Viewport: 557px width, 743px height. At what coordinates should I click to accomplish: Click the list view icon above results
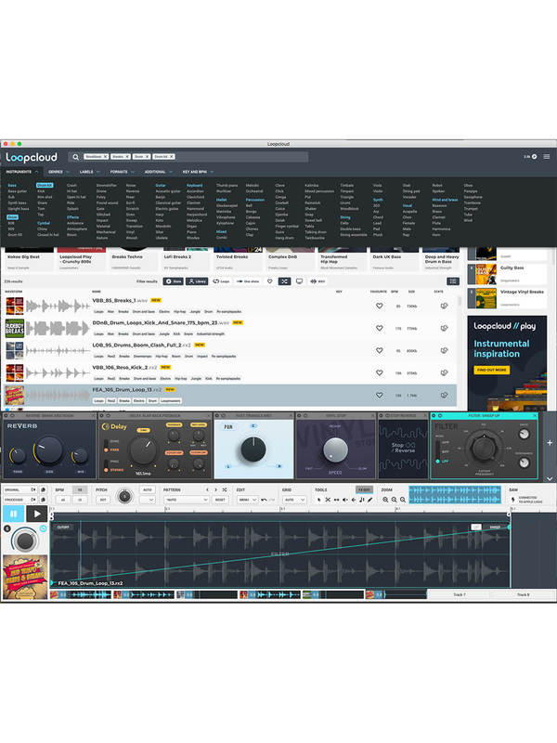452,280
